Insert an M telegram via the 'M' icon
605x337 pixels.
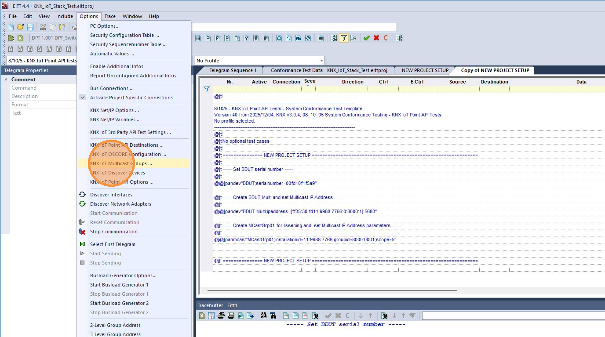(x=198, y=38)
